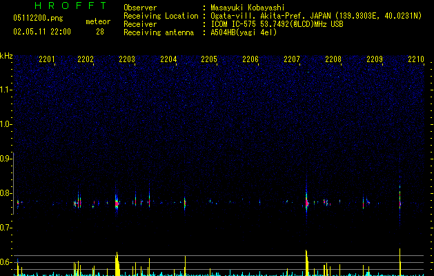Click the yellow intensity peak after 2207
This screenshot has width=434, height=276.
pos(306,263)
